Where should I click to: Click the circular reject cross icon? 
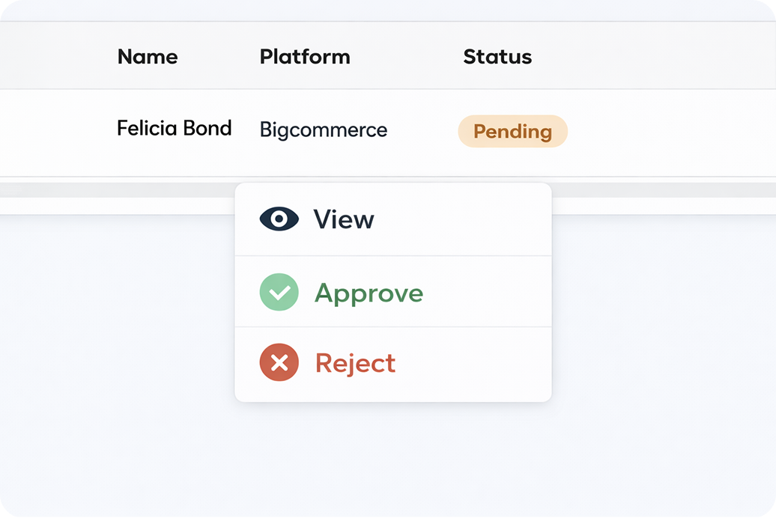click(x=279, y=362)
